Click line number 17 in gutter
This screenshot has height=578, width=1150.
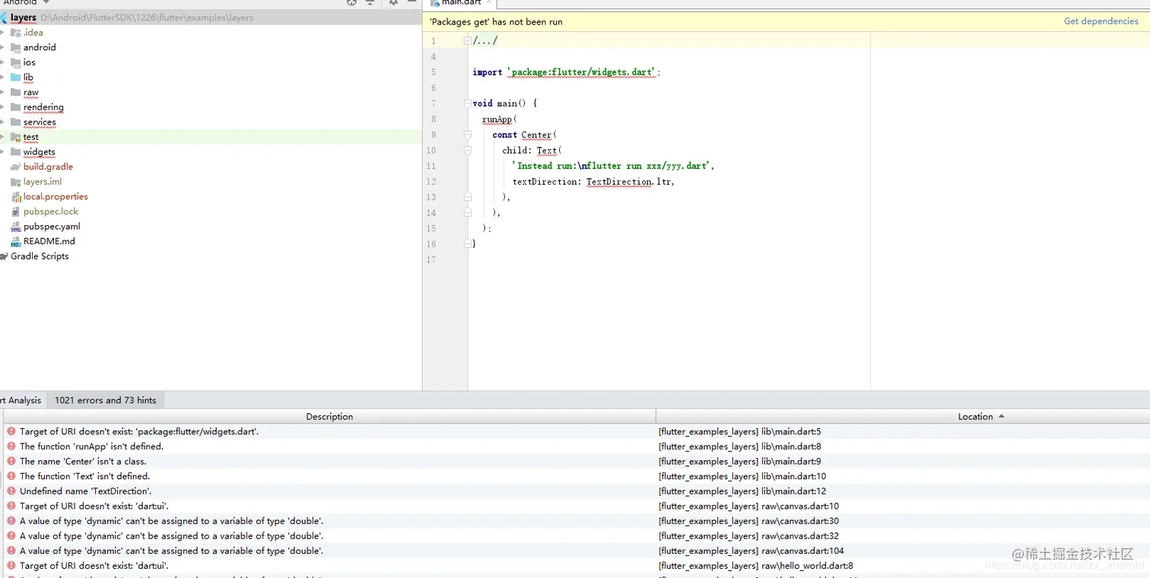431,260
